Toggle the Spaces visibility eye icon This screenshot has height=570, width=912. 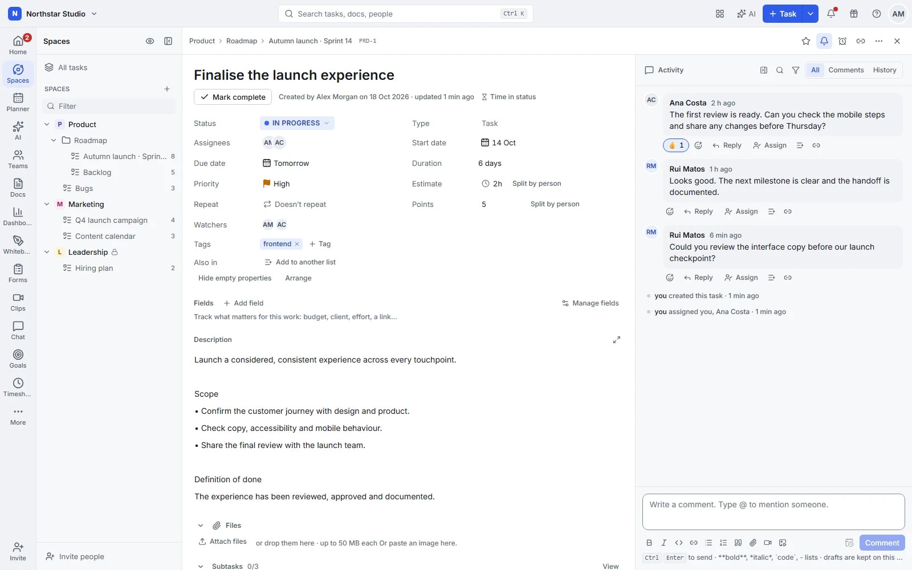pyautogui.click(x=150, y=41)
